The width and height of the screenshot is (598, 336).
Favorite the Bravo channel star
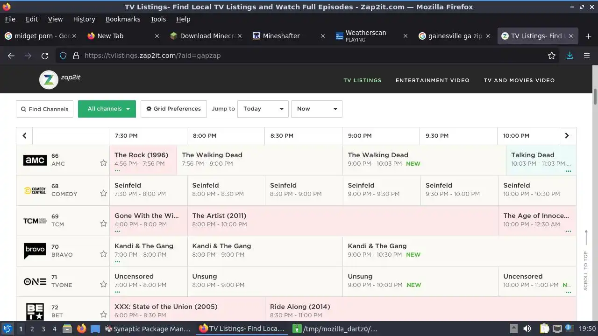point(103,254)
